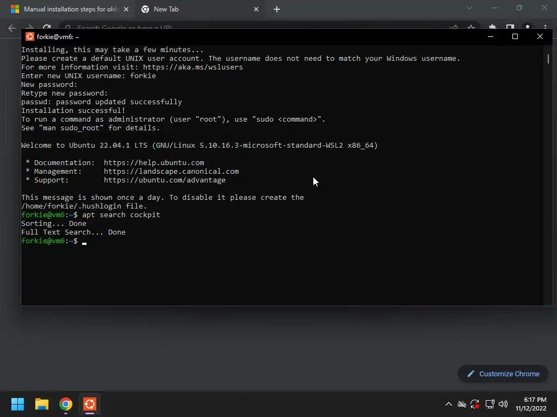Click Customize Chrome button
557x417 pixels.
(503, 374)
